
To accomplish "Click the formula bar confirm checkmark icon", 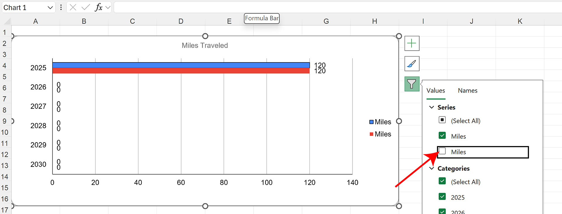I will (85, 7).
